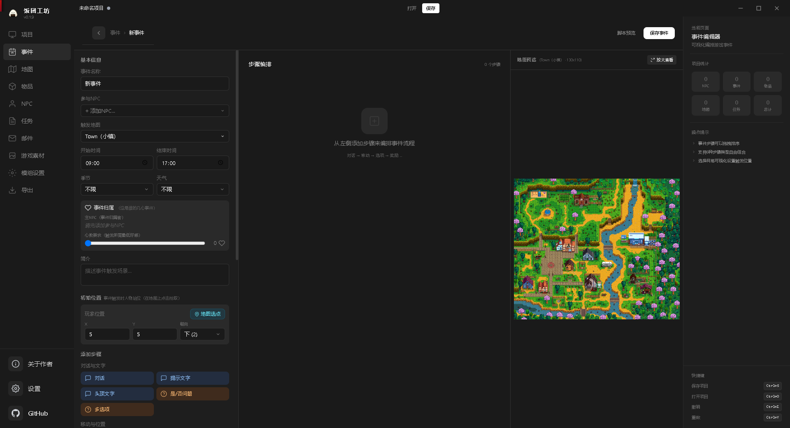Click the top 保存 button
The width and height of the screenshot is (790, 428).
(431, 8)
